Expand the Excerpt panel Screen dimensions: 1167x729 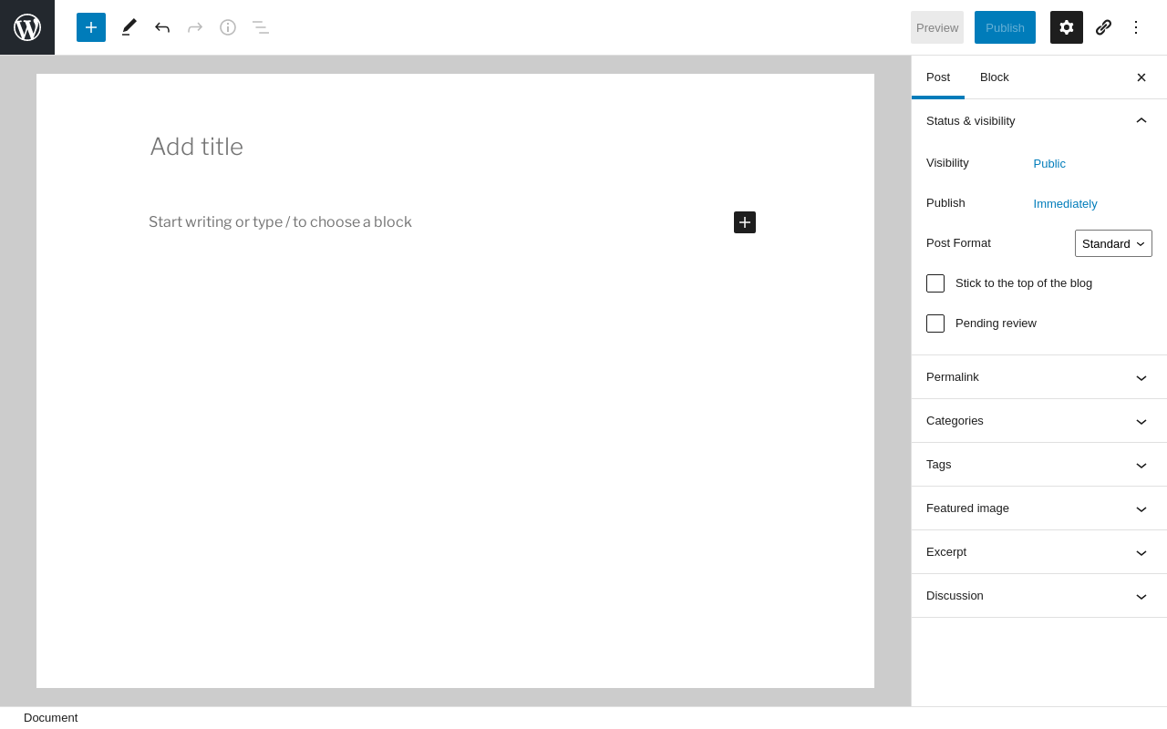(1039, 552)
